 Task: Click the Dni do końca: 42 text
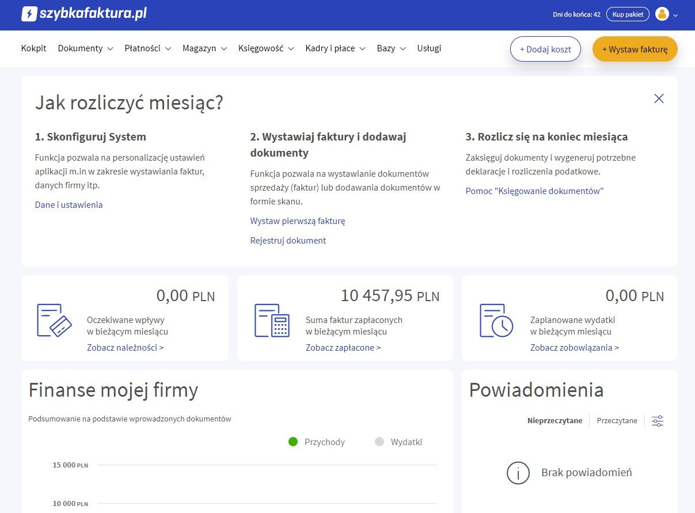(x=576, y=14)
